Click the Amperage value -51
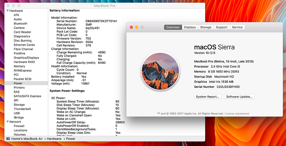The width and height of the screenshot is (286, 146). tap(83, 80)
